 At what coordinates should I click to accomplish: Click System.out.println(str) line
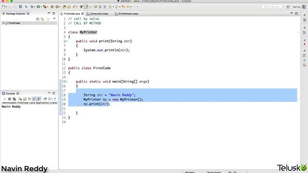106,50
